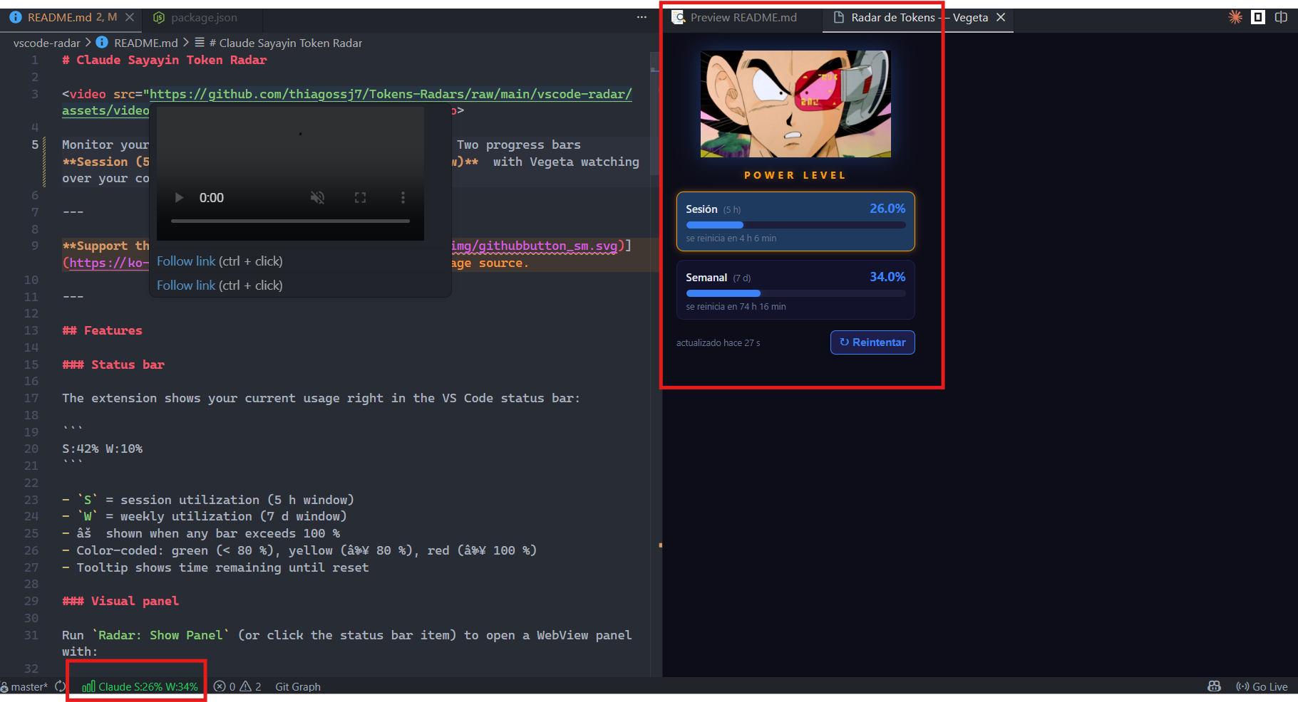1298x702 pixels.
Task: Click the 'se reinicia en 4 h 6 min' text
Action: point(731,239)
